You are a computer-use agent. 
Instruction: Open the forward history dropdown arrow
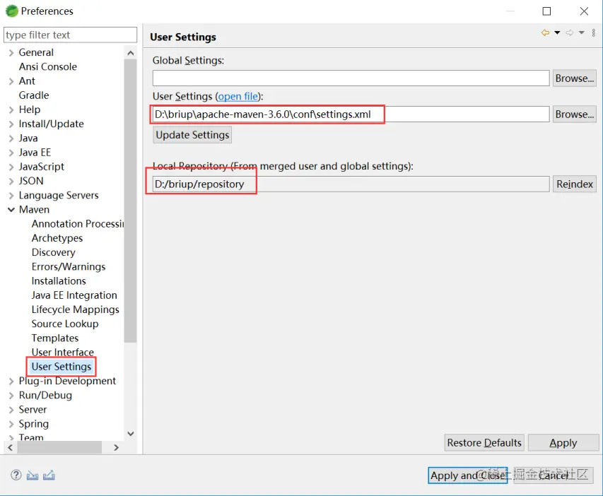pyautogui.click(x=582, y=33)
